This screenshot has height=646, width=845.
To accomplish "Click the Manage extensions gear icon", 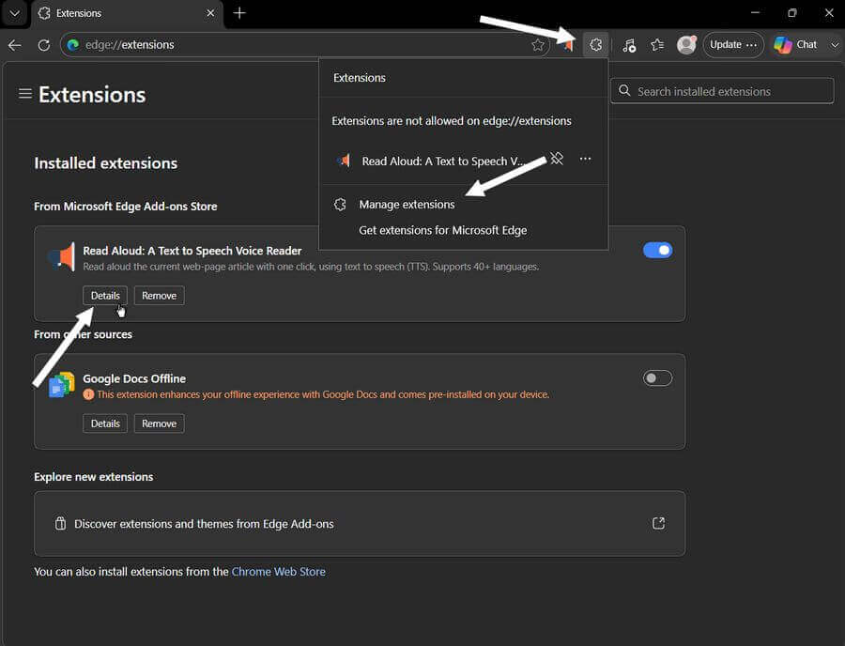I will tap(340, 205).
